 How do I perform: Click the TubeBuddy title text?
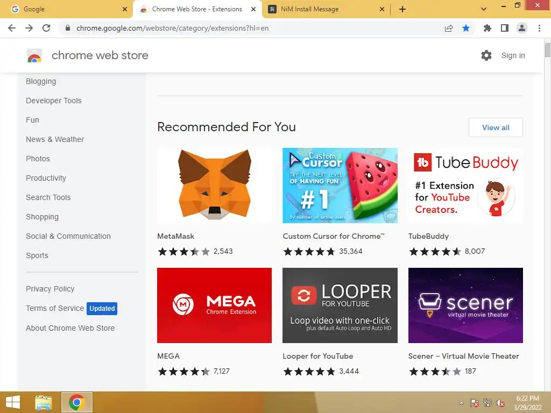pyautogui.click(x=428, y=237)
